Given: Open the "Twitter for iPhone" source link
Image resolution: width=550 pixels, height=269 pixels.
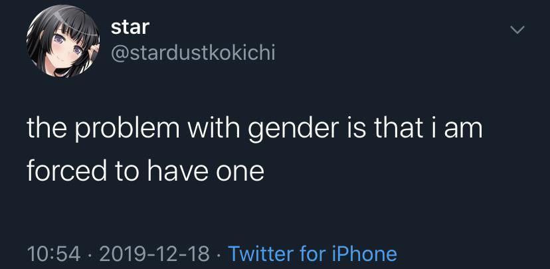Looking at the screenshot, I should 312,253.
